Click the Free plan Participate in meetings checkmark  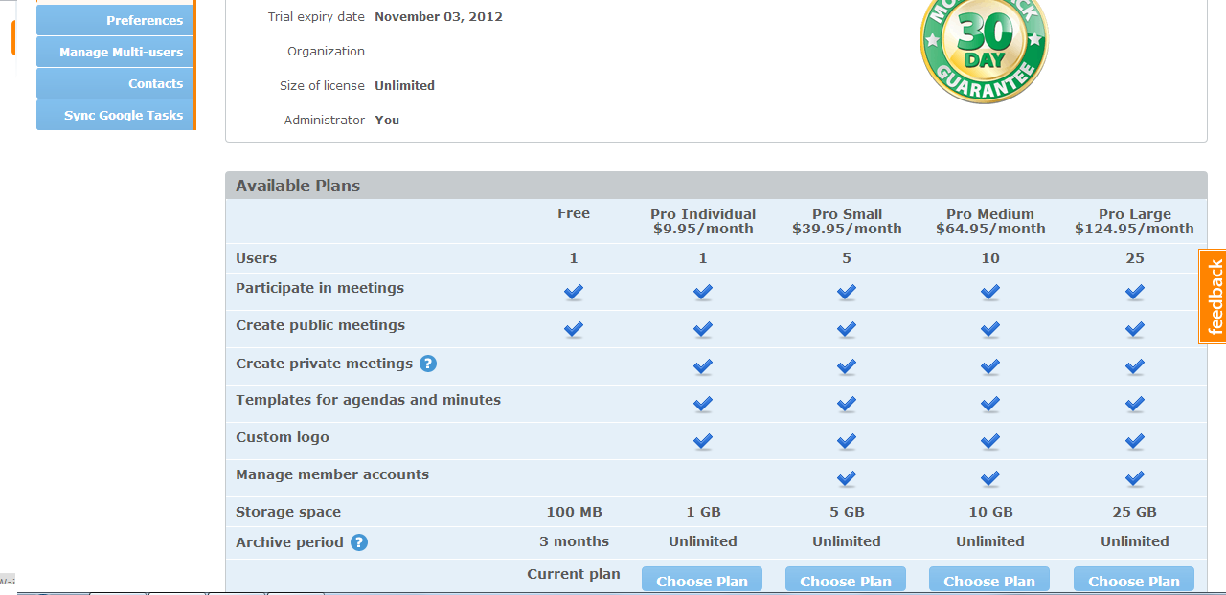(x=574, y=292)
